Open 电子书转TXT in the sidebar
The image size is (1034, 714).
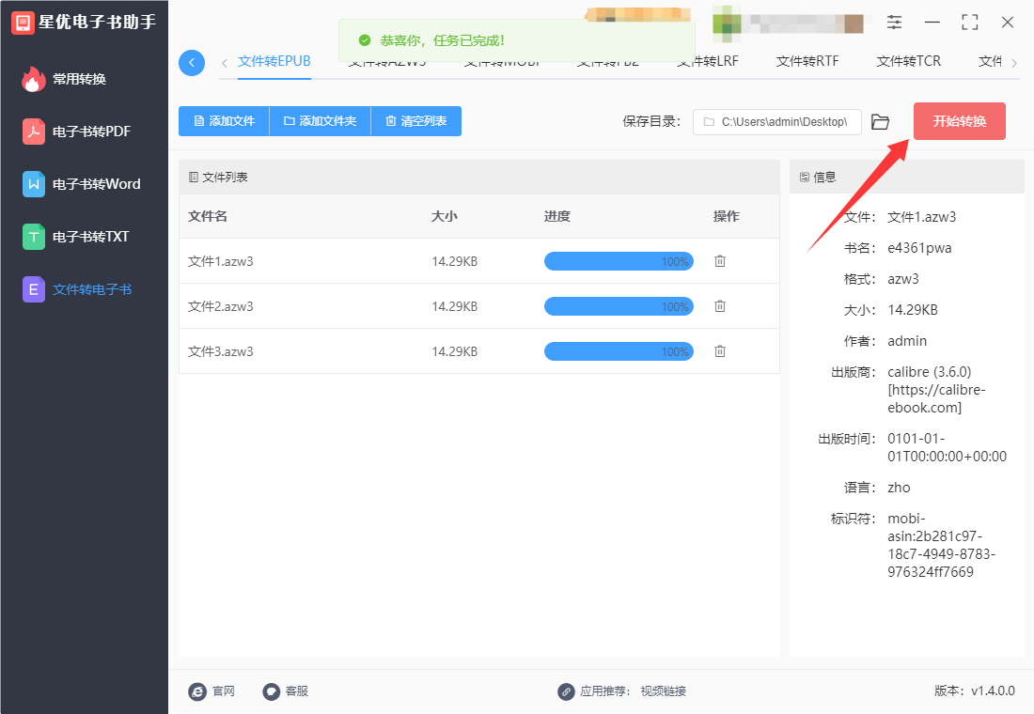tap(90, 237)
